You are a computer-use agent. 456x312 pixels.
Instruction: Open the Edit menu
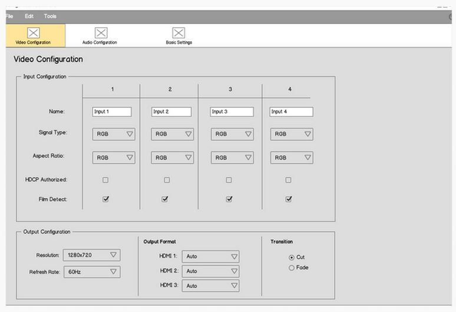(29, 17)
